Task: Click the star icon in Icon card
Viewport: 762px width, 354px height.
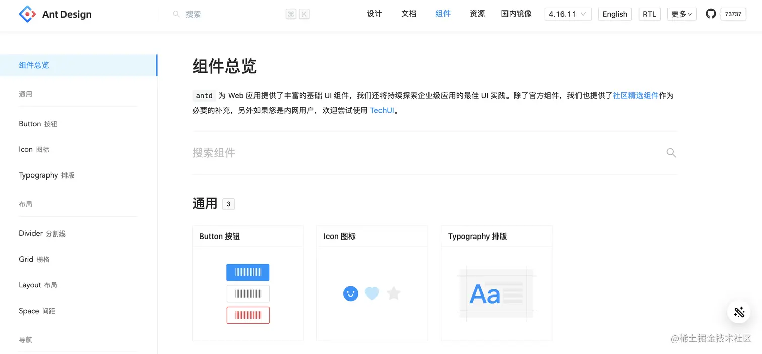Action: tap(394, 293)
